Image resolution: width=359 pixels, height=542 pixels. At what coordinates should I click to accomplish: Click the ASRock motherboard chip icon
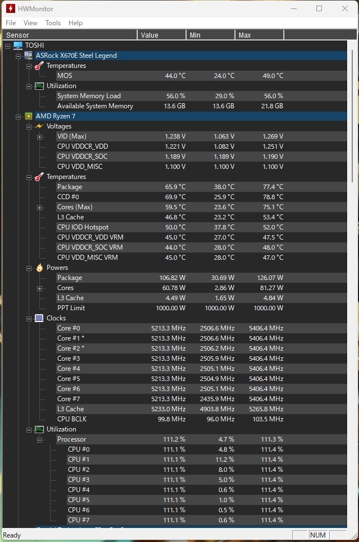29,56
